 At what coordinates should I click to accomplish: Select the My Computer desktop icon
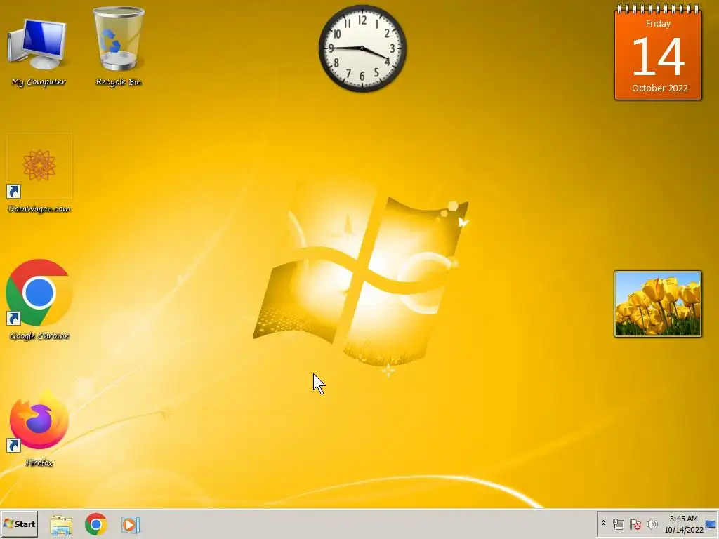click(37, 44)
